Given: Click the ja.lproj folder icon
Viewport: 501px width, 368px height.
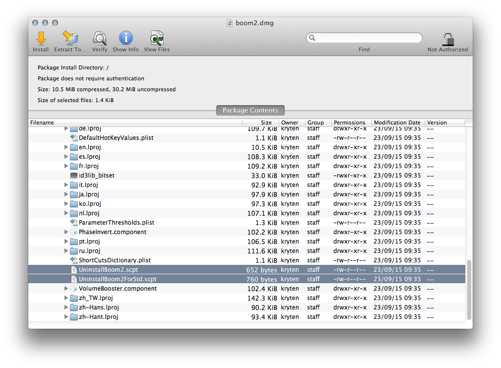Looking at the screenshot, I should coord(74,194).
